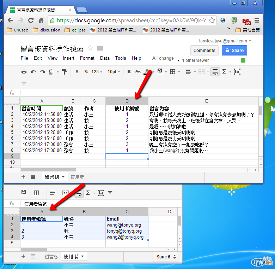Open the Format menu
This screenshot has width=275, height=269.
pos(87,58)
